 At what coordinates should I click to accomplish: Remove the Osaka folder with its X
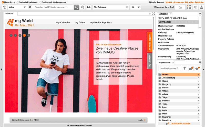pos(198,81)
